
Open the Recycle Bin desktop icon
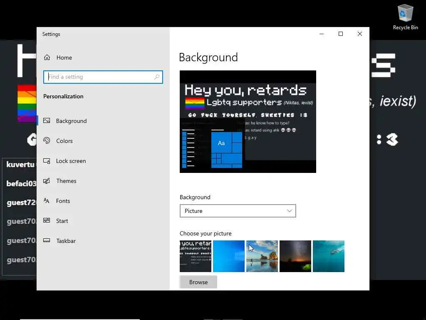[405, 17]
